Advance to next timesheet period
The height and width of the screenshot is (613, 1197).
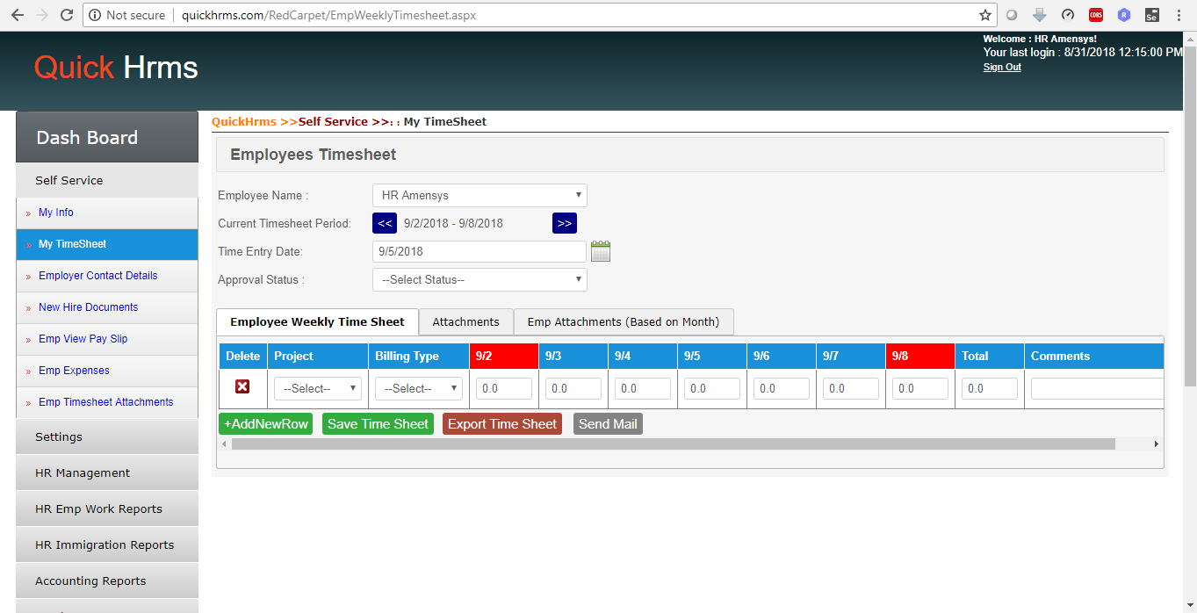564,223
